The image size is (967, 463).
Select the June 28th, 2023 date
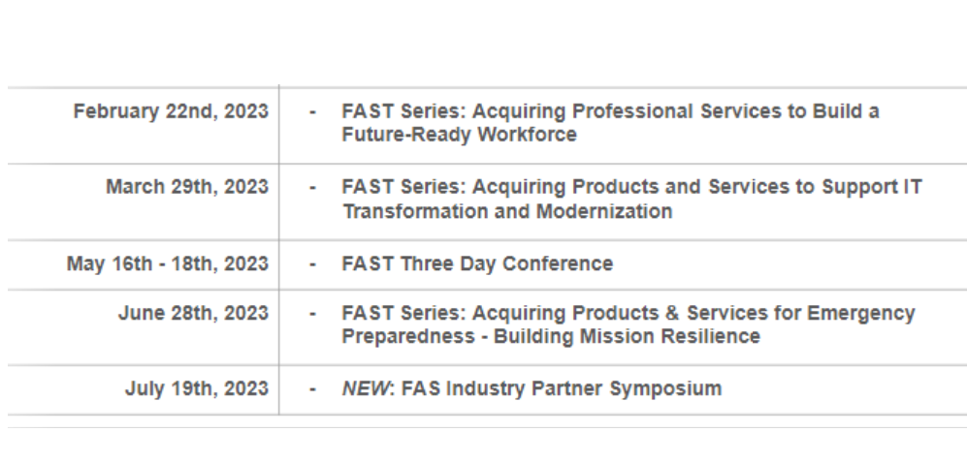click(193, 314)
